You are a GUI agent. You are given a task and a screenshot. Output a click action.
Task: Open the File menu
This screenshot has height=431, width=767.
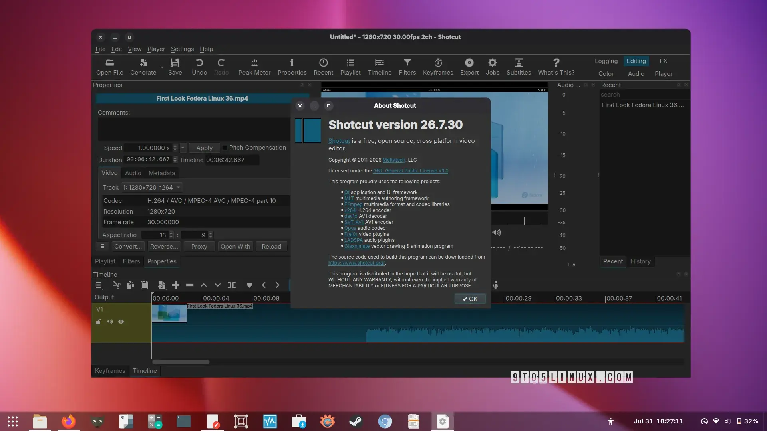click(x=100, y=49)
